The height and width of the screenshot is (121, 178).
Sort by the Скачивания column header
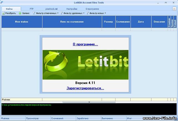123,22
